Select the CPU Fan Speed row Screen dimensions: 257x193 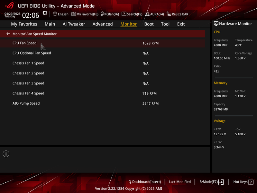(102, 43)
